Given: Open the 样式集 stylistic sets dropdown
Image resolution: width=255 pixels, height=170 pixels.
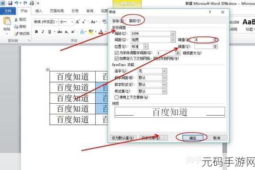Looking at the screenshot, I should pos(153,91).
